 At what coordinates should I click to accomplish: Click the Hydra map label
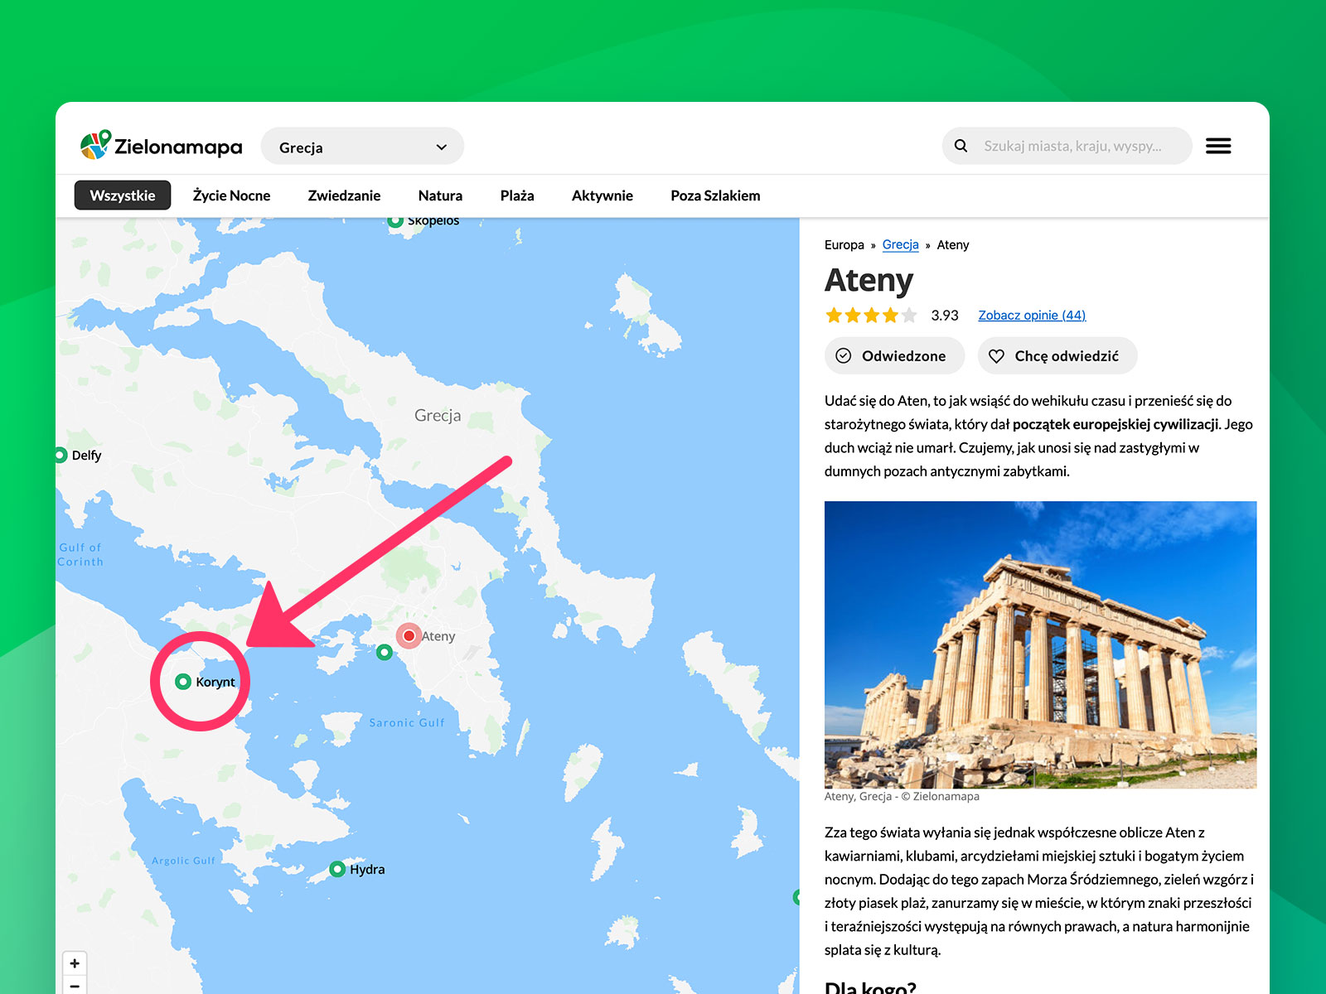click(x=367, y=870)
